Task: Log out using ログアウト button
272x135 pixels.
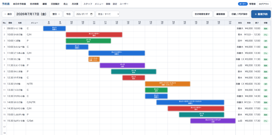Action: (264, 4)
